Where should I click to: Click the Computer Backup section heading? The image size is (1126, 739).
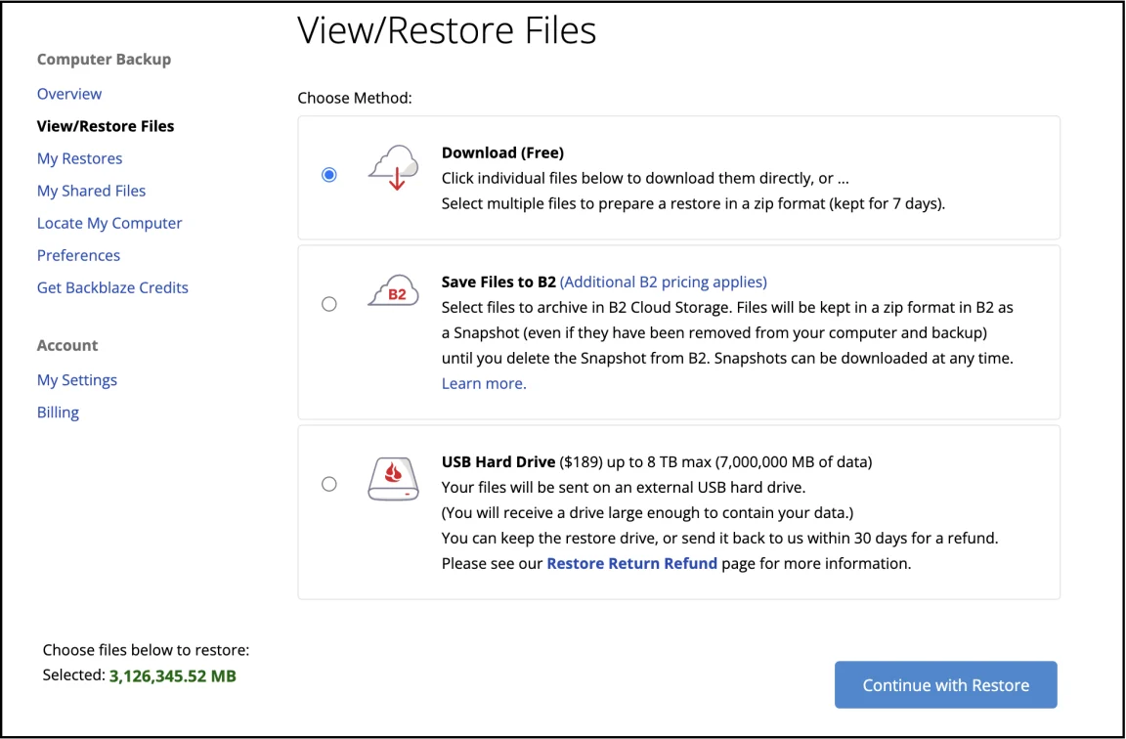[105, 60]
